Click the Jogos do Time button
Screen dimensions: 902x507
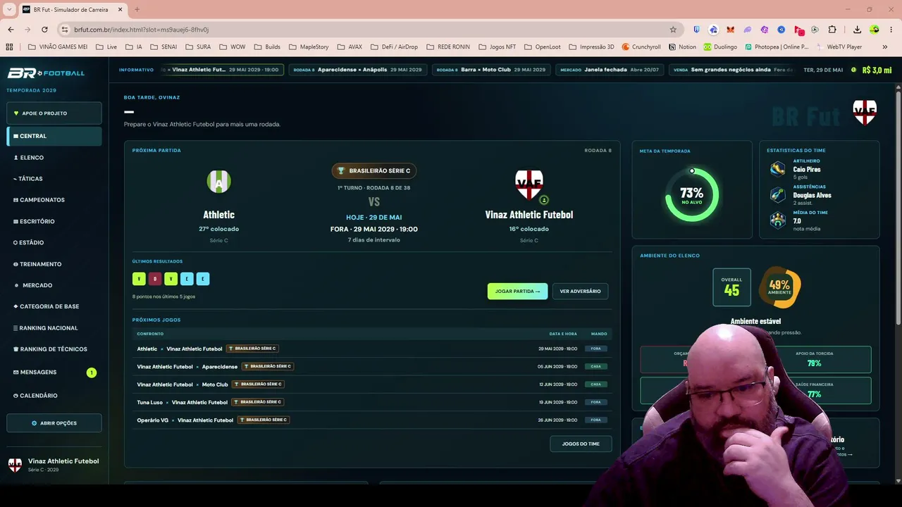click(x=581, y=444)
